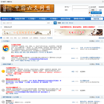
Task: Open the 返回论坛主页 nav tab
Action: pos(7,19)
